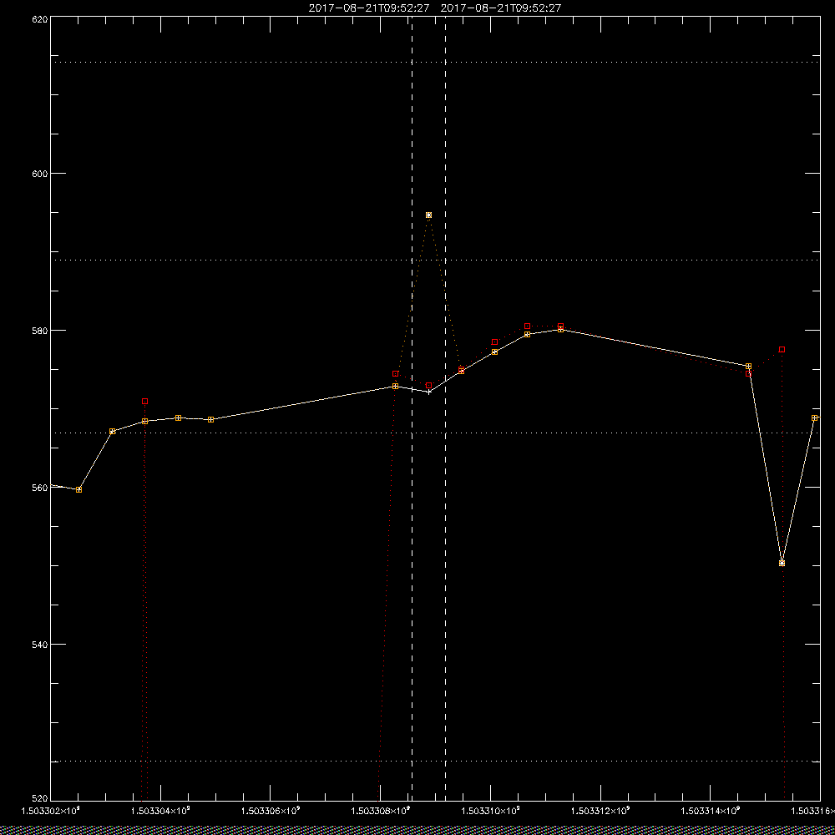Click the y-axis label 600
The height and width of the screenshot is (835, 835).
(42, 174)
